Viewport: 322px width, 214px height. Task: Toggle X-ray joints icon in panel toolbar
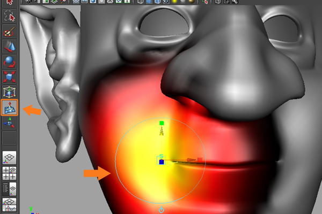coord(235,2)
